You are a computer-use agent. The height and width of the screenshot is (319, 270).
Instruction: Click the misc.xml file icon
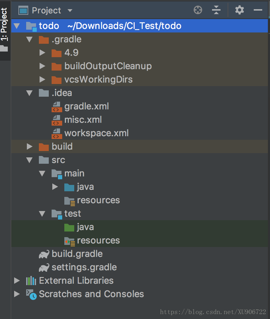(57, 120)
